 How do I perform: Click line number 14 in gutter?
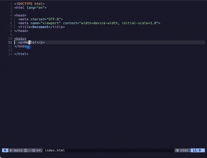coord(10,54)
